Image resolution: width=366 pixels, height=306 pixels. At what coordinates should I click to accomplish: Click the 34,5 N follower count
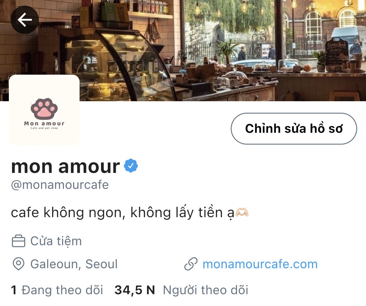[135, 290]
